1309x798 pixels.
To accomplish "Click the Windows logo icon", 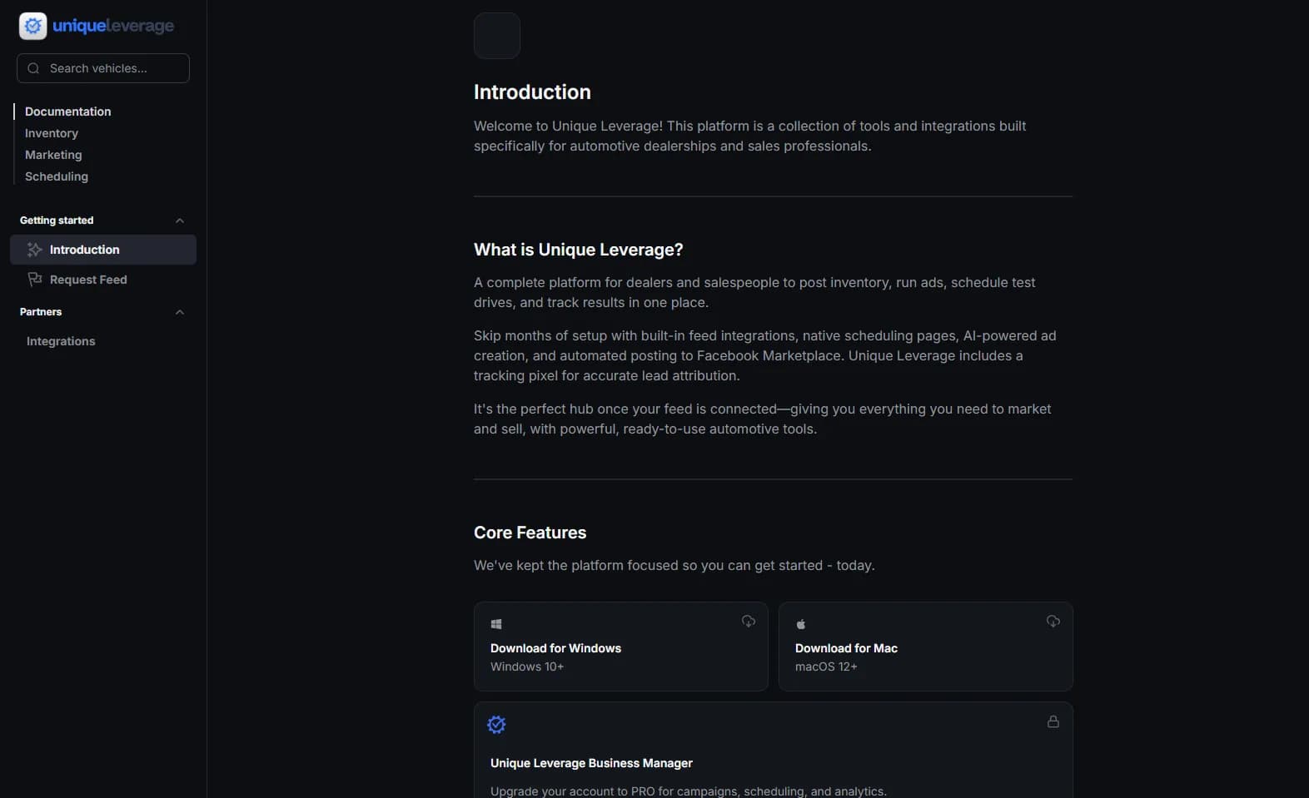I will pyautogui.click(x=496, y=624).
